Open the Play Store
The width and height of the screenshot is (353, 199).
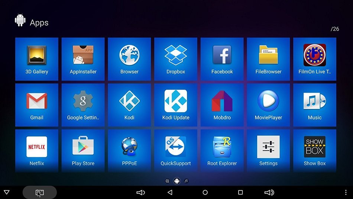(x=83, y=151)
